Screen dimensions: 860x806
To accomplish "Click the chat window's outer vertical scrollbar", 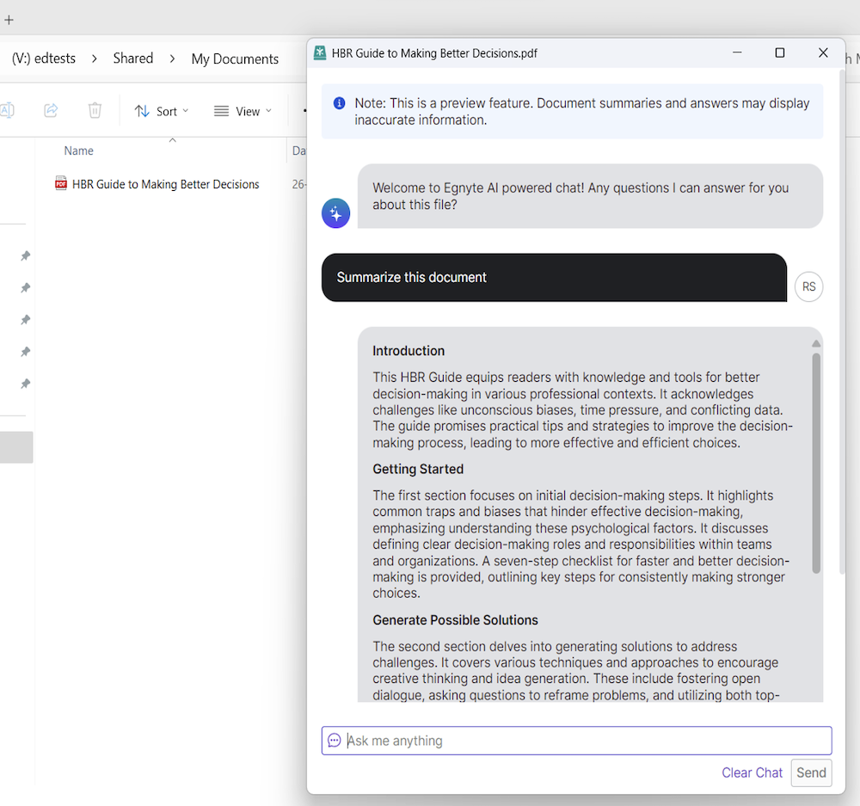I will pos(842,322).
